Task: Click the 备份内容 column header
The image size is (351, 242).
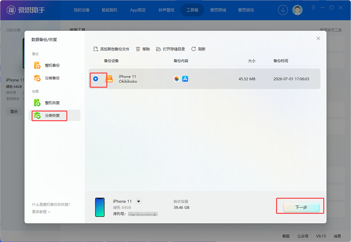Action: (x=181, y=61)
